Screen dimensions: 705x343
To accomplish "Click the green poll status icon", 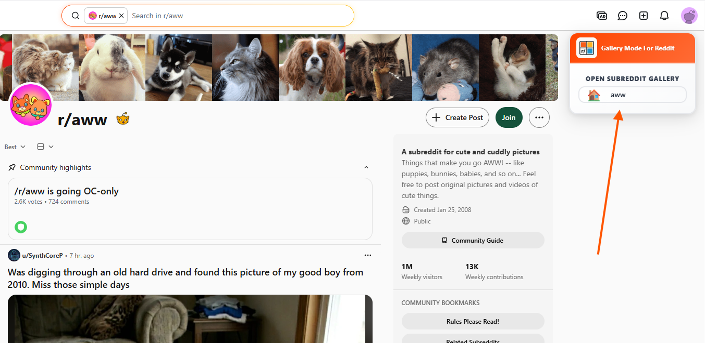I will [20, 227].
